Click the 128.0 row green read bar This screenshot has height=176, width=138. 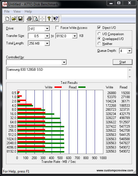41,126
